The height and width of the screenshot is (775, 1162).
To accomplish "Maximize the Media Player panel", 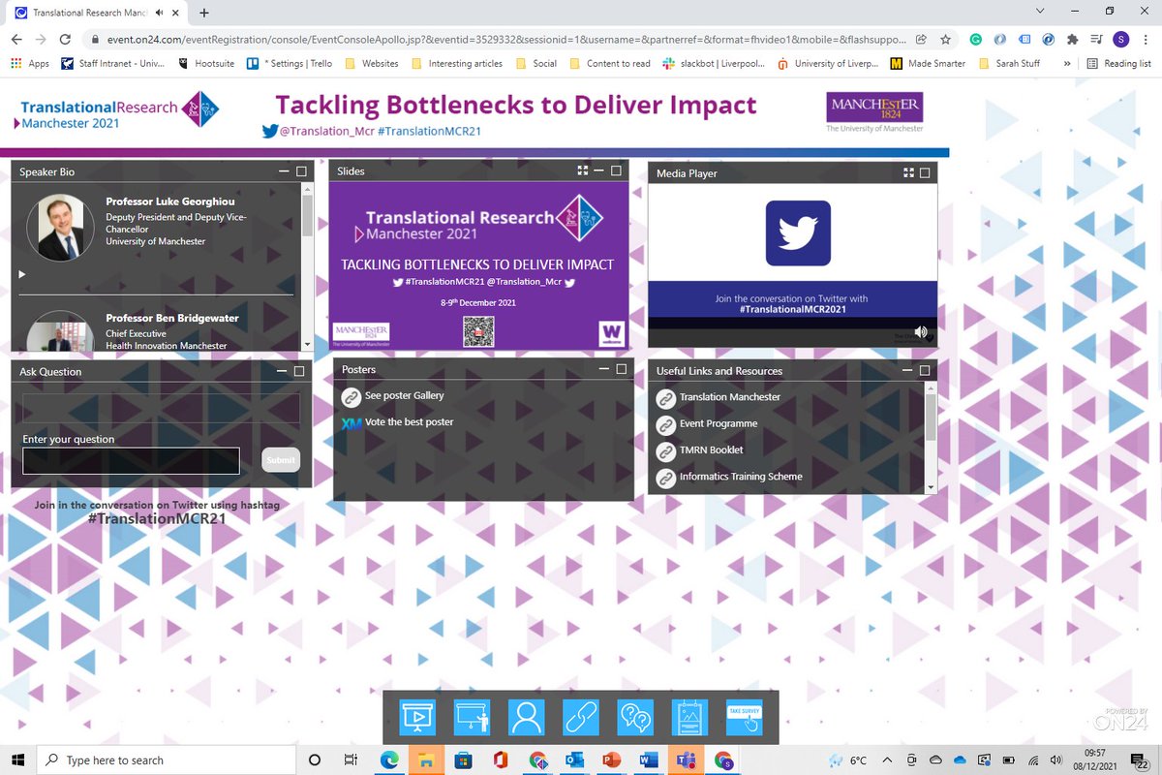I will pyautogui.click(x=925, y=172).
